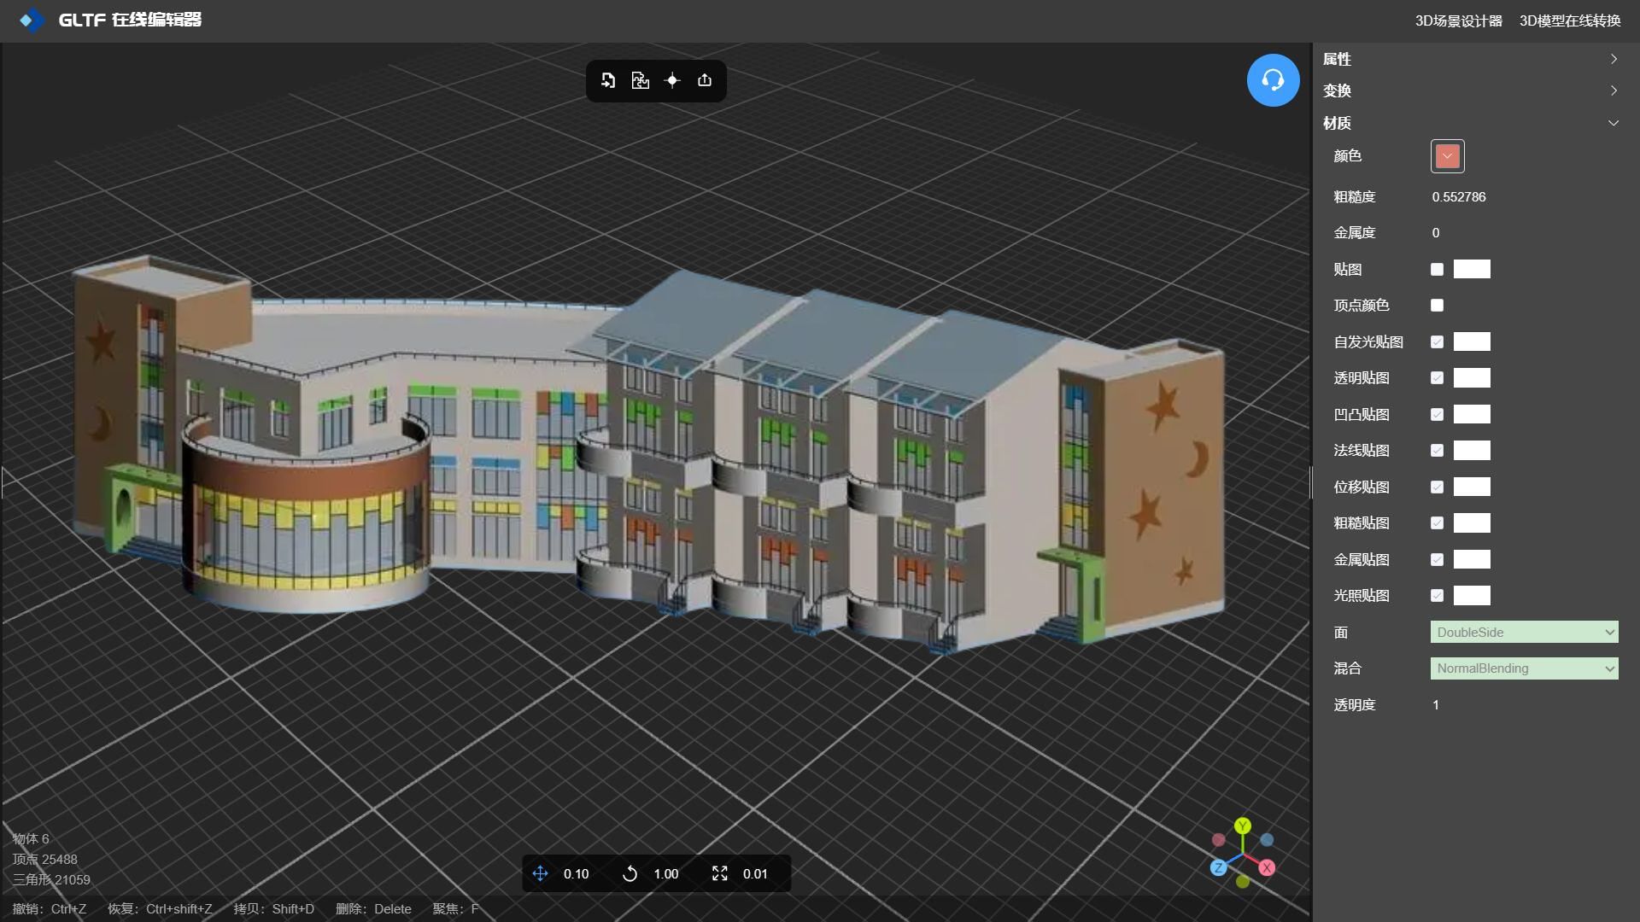Screen dimensions: 1640x922
Task: Click the 凹凸贴图 texture thumbnail
Action: tap(1472, 414)
